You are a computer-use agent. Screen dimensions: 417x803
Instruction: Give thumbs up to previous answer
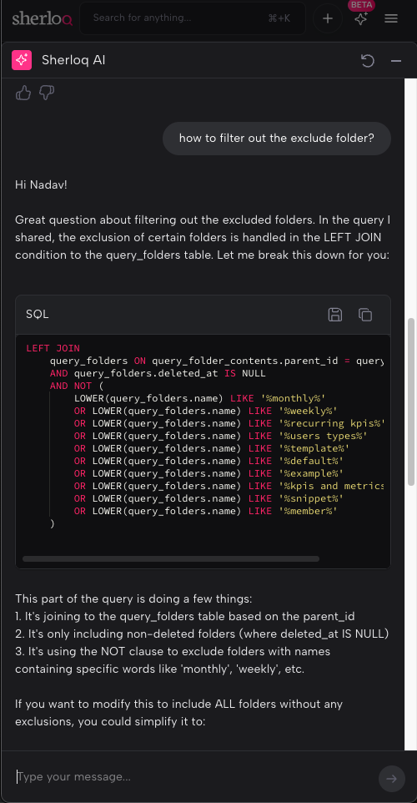23,93
